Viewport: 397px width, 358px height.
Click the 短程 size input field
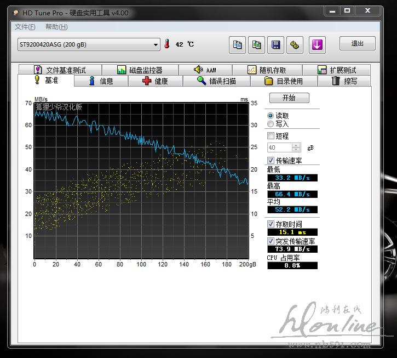coord(279,147)
